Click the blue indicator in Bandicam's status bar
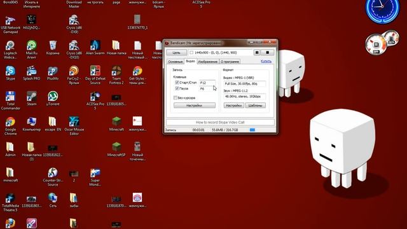Viewport: 407px width, 229px height. click(x=252, y=130)
